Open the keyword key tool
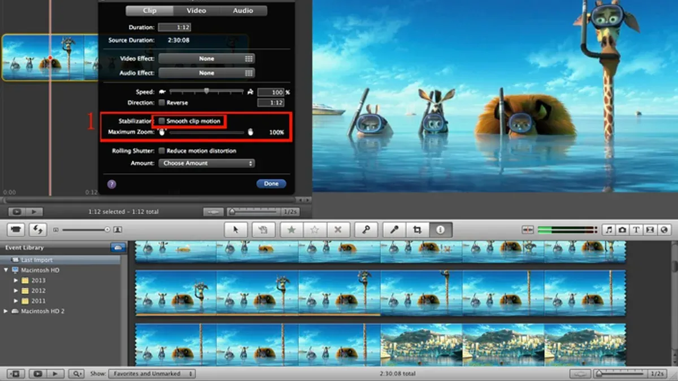The width and height of the screenshot is (678, 381). pyautogui.click(x=366, y=230)
